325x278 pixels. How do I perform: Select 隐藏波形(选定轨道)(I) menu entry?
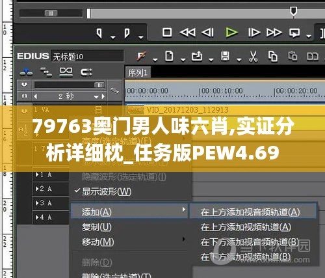point(131,177)
